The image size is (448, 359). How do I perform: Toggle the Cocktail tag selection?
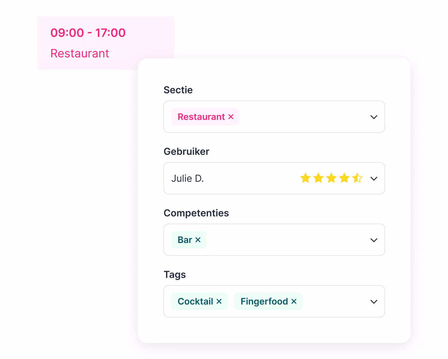pyautogui.click(x=195, y=301)
